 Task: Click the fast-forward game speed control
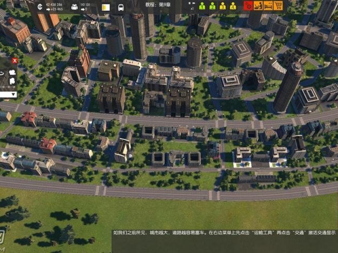pyautogui.click(x=194, y=3)
